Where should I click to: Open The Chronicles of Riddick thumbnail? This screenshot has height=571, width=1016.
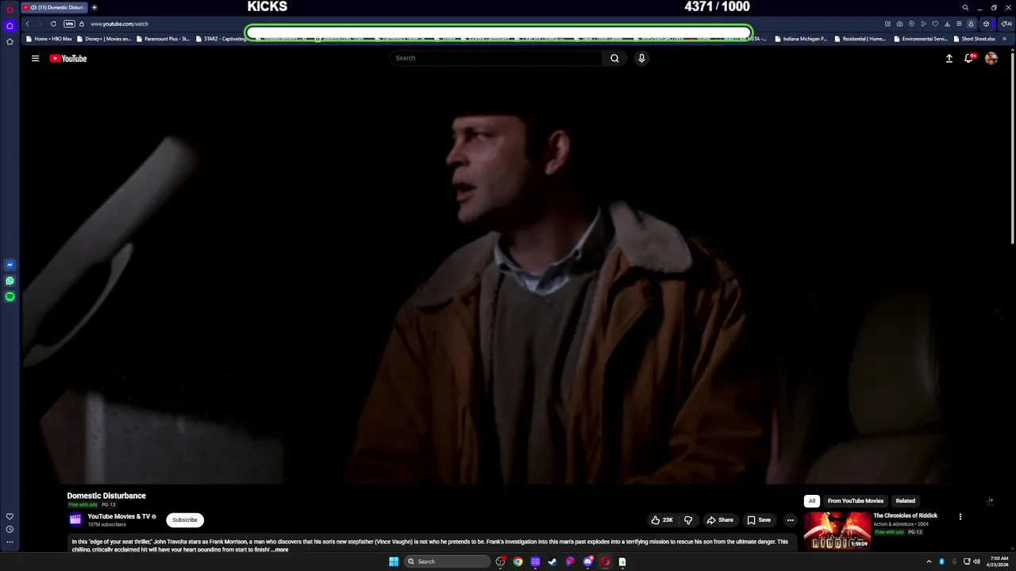point(837,531)
